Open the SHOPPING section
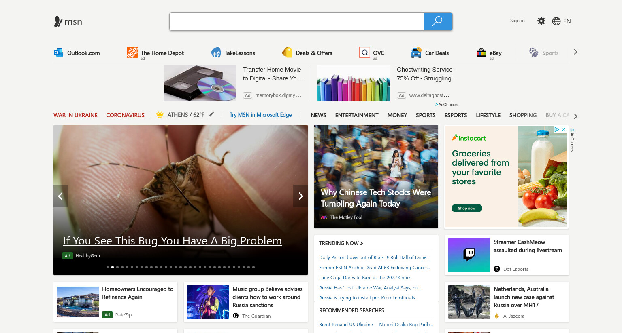Viewport: 622px width, 333px height. pyautogui.click(x=523, y=115)
